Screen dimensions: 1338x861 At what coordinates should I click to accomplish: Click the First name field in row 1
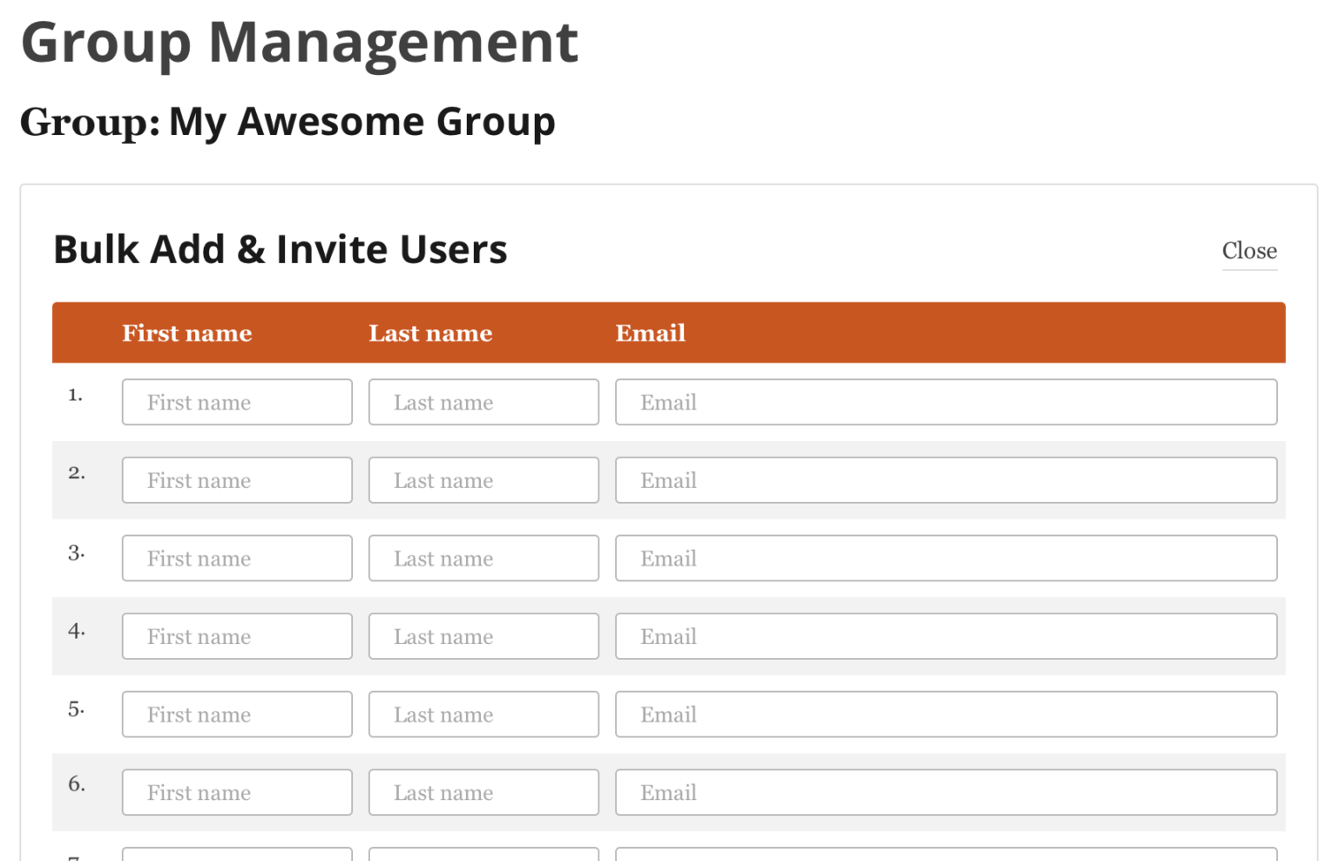click(x=236, y=402)
